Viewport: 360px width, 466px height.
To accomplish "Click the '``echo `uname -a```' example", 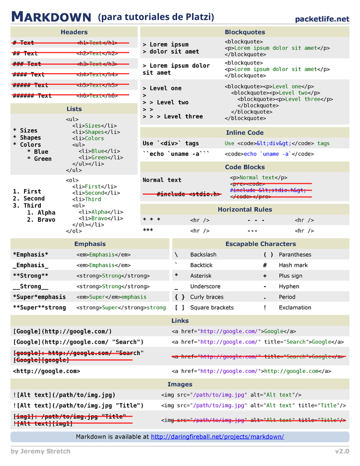I will click(x=176, y=154).
